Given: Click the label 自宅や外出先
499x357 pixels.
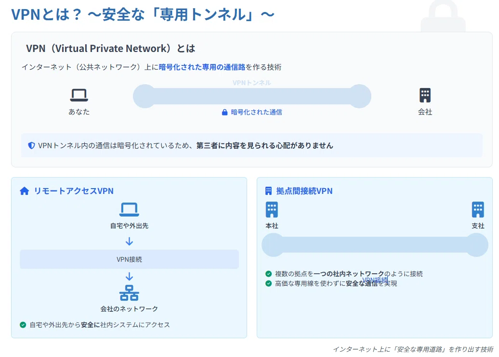Looking at the screenshot, I should point(129,226).
